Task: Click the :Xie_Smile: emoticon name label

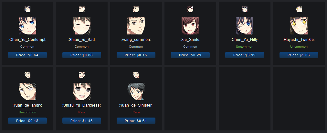Action: [190, 40]
